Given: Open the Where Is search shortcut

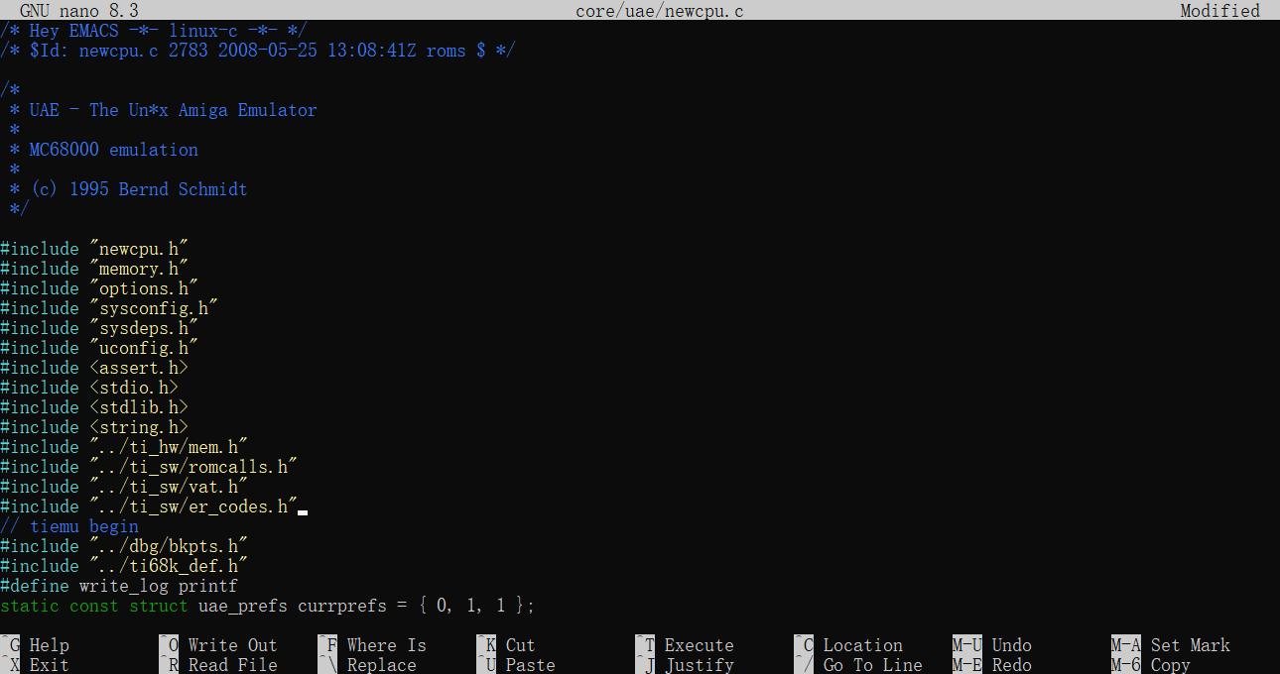Looking at the screenshot, I should (386, 645).
